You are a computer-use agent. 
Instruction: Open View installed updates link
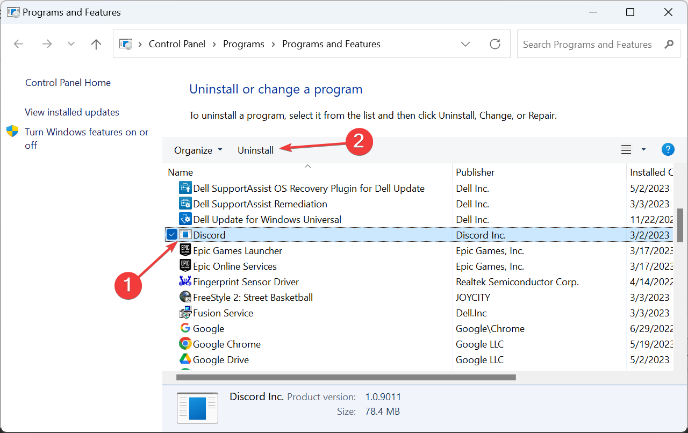(x=72, y=112)
